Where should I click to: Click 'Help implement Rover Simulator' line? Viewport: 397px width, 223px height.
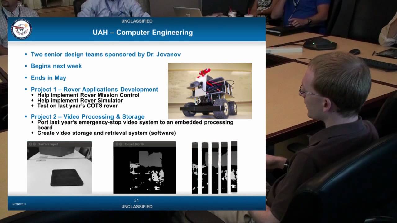tap(80, 100)
